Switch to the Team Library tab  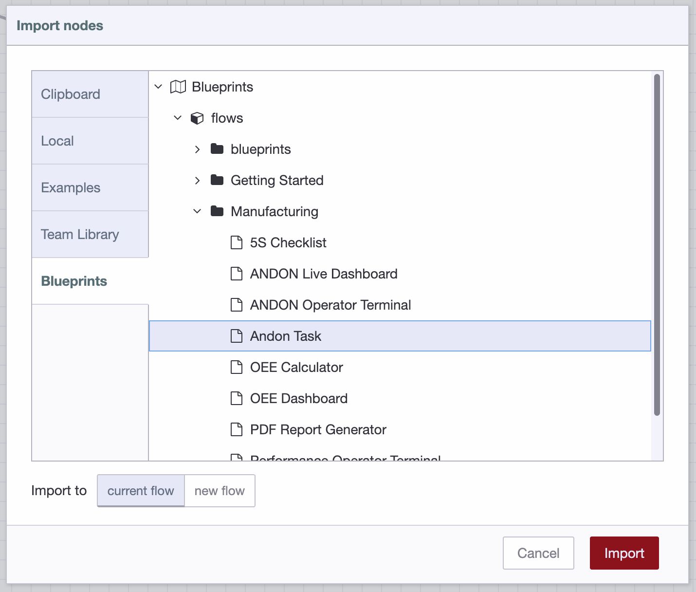[x=80, y=234]
